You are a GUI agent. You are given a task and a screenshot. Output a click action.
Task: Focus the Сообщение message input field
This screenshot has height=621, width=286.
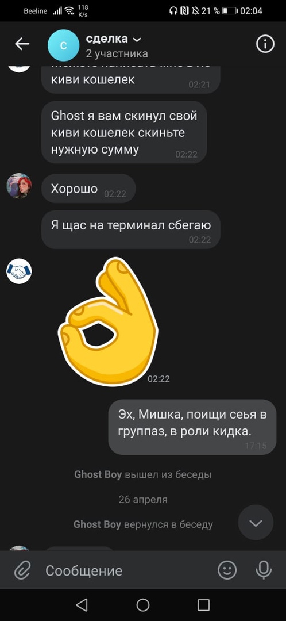[126, 571]
